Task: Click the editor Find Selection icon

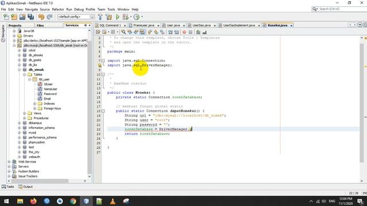Action: (x=123, y=32)
